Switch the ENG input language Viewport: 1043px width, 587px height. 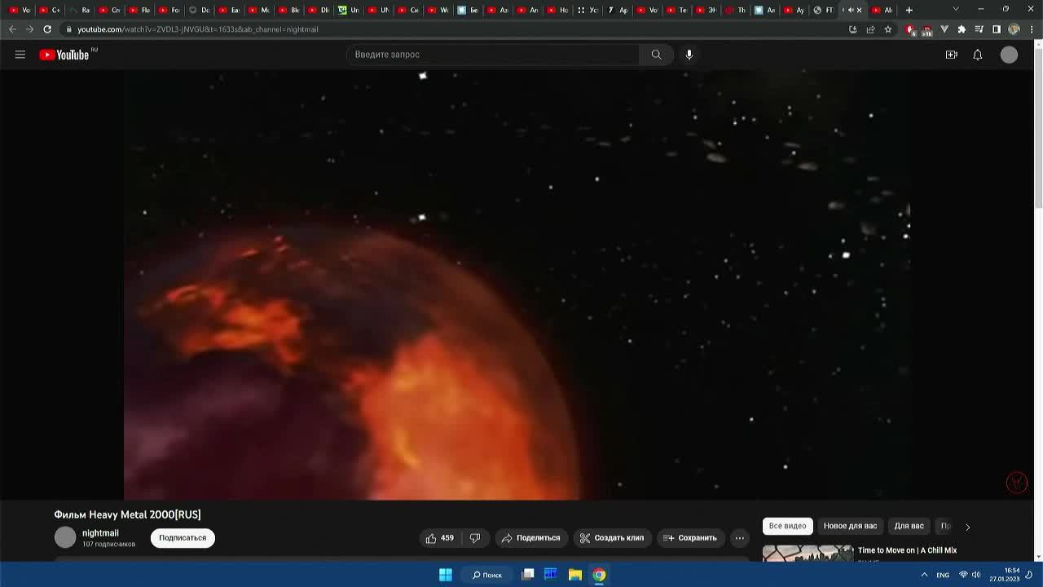coord(943,575)
